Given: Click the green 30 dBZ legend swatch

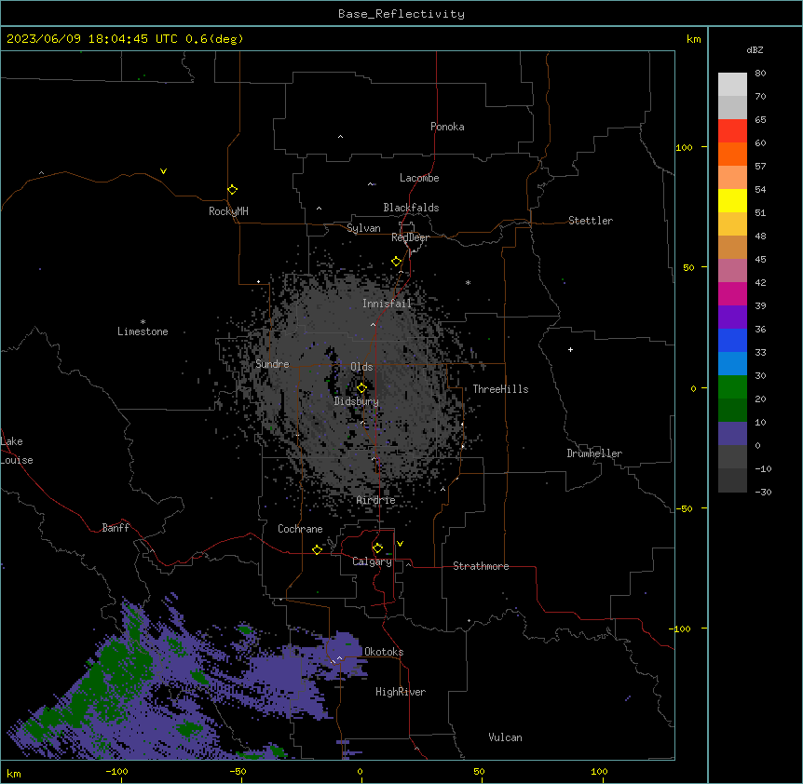Looking at the screenshot, I should [x=732, y=387].
